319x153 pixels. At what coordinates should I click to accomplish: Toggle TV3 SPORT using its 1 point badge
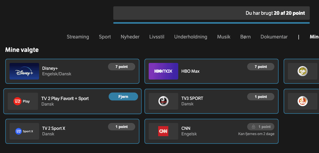[x=261, y=96]
